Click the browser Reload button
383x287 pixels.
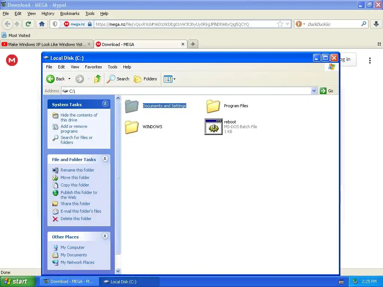pos(28,24)
